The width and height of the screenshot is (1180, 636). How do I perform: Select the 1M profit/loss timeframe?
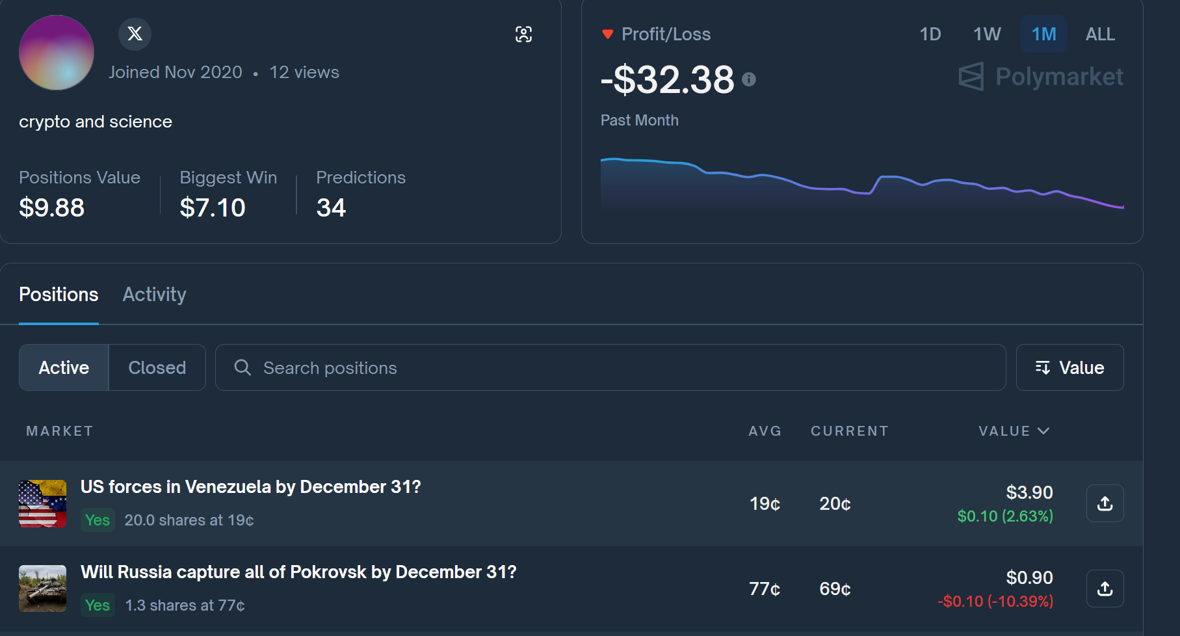tap(1043, 34)
